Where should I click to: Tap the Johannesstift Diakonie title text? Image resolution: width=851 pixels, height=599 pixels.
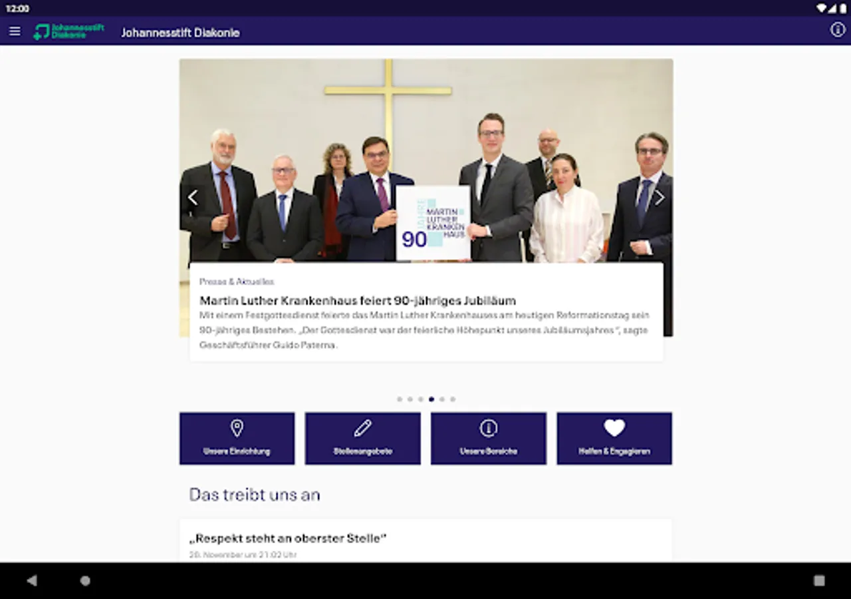(x=180, y=33)
